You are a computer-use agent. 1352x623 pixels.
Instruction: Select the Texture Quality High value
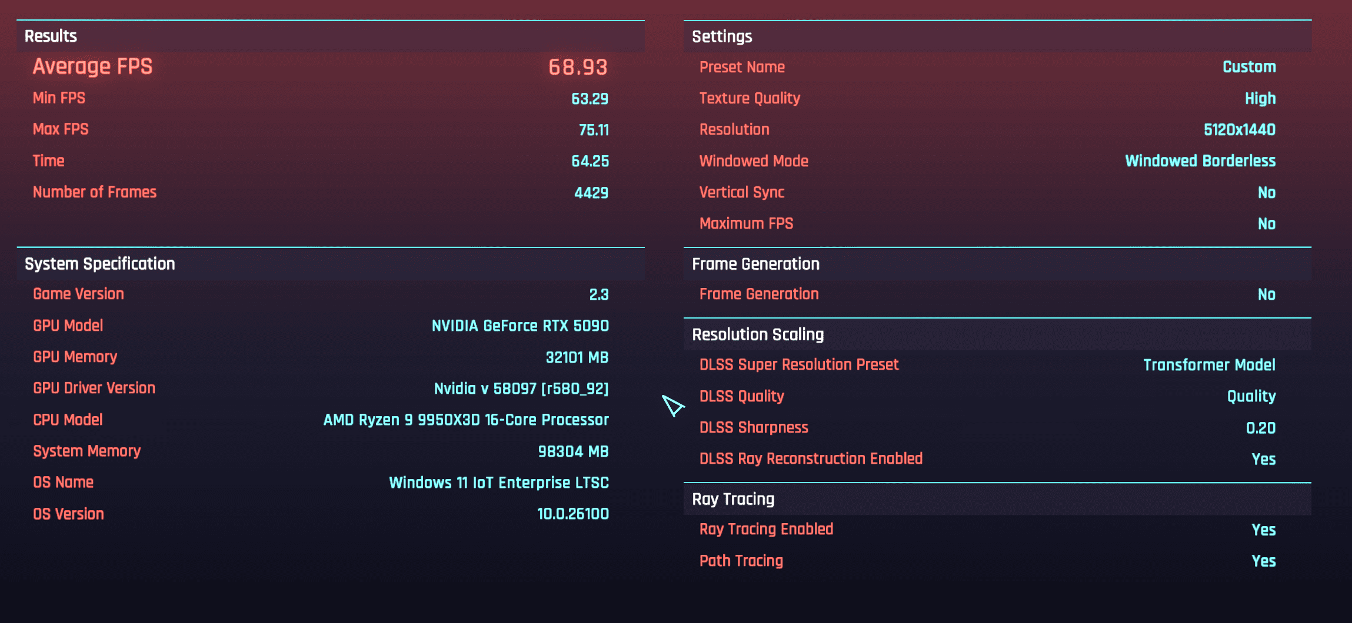coord(1260,98)
